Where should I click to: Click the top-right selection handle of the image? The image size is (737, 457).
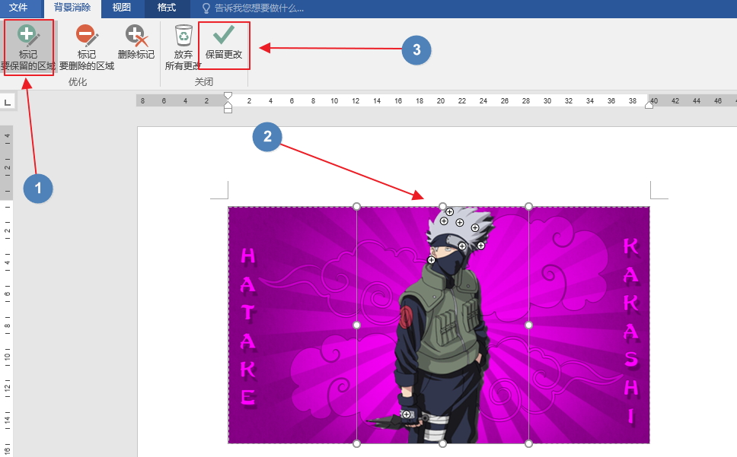[529, 206]
